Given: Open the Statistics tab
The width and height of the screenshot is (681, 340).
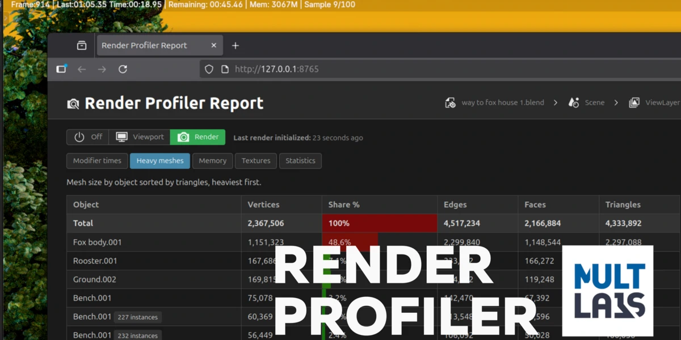Looking at the screenshot, I should (300, 160).
